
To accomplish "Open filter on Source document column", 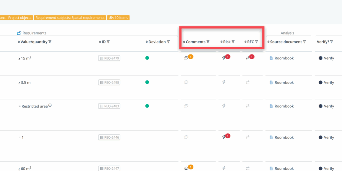I will pyautogui.click(x=304, y=42).
